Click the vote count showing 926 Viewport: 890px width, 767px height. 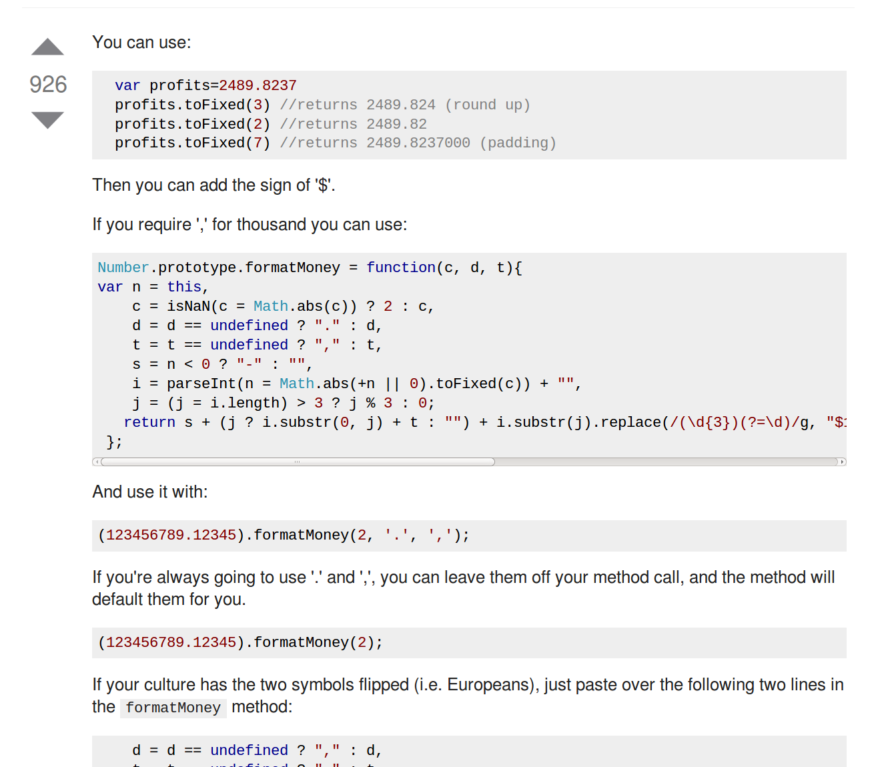click(47, 84)
